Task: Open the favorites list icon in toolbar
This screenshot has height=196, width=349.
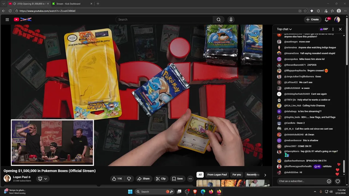Action: click(x=332, y=11)
